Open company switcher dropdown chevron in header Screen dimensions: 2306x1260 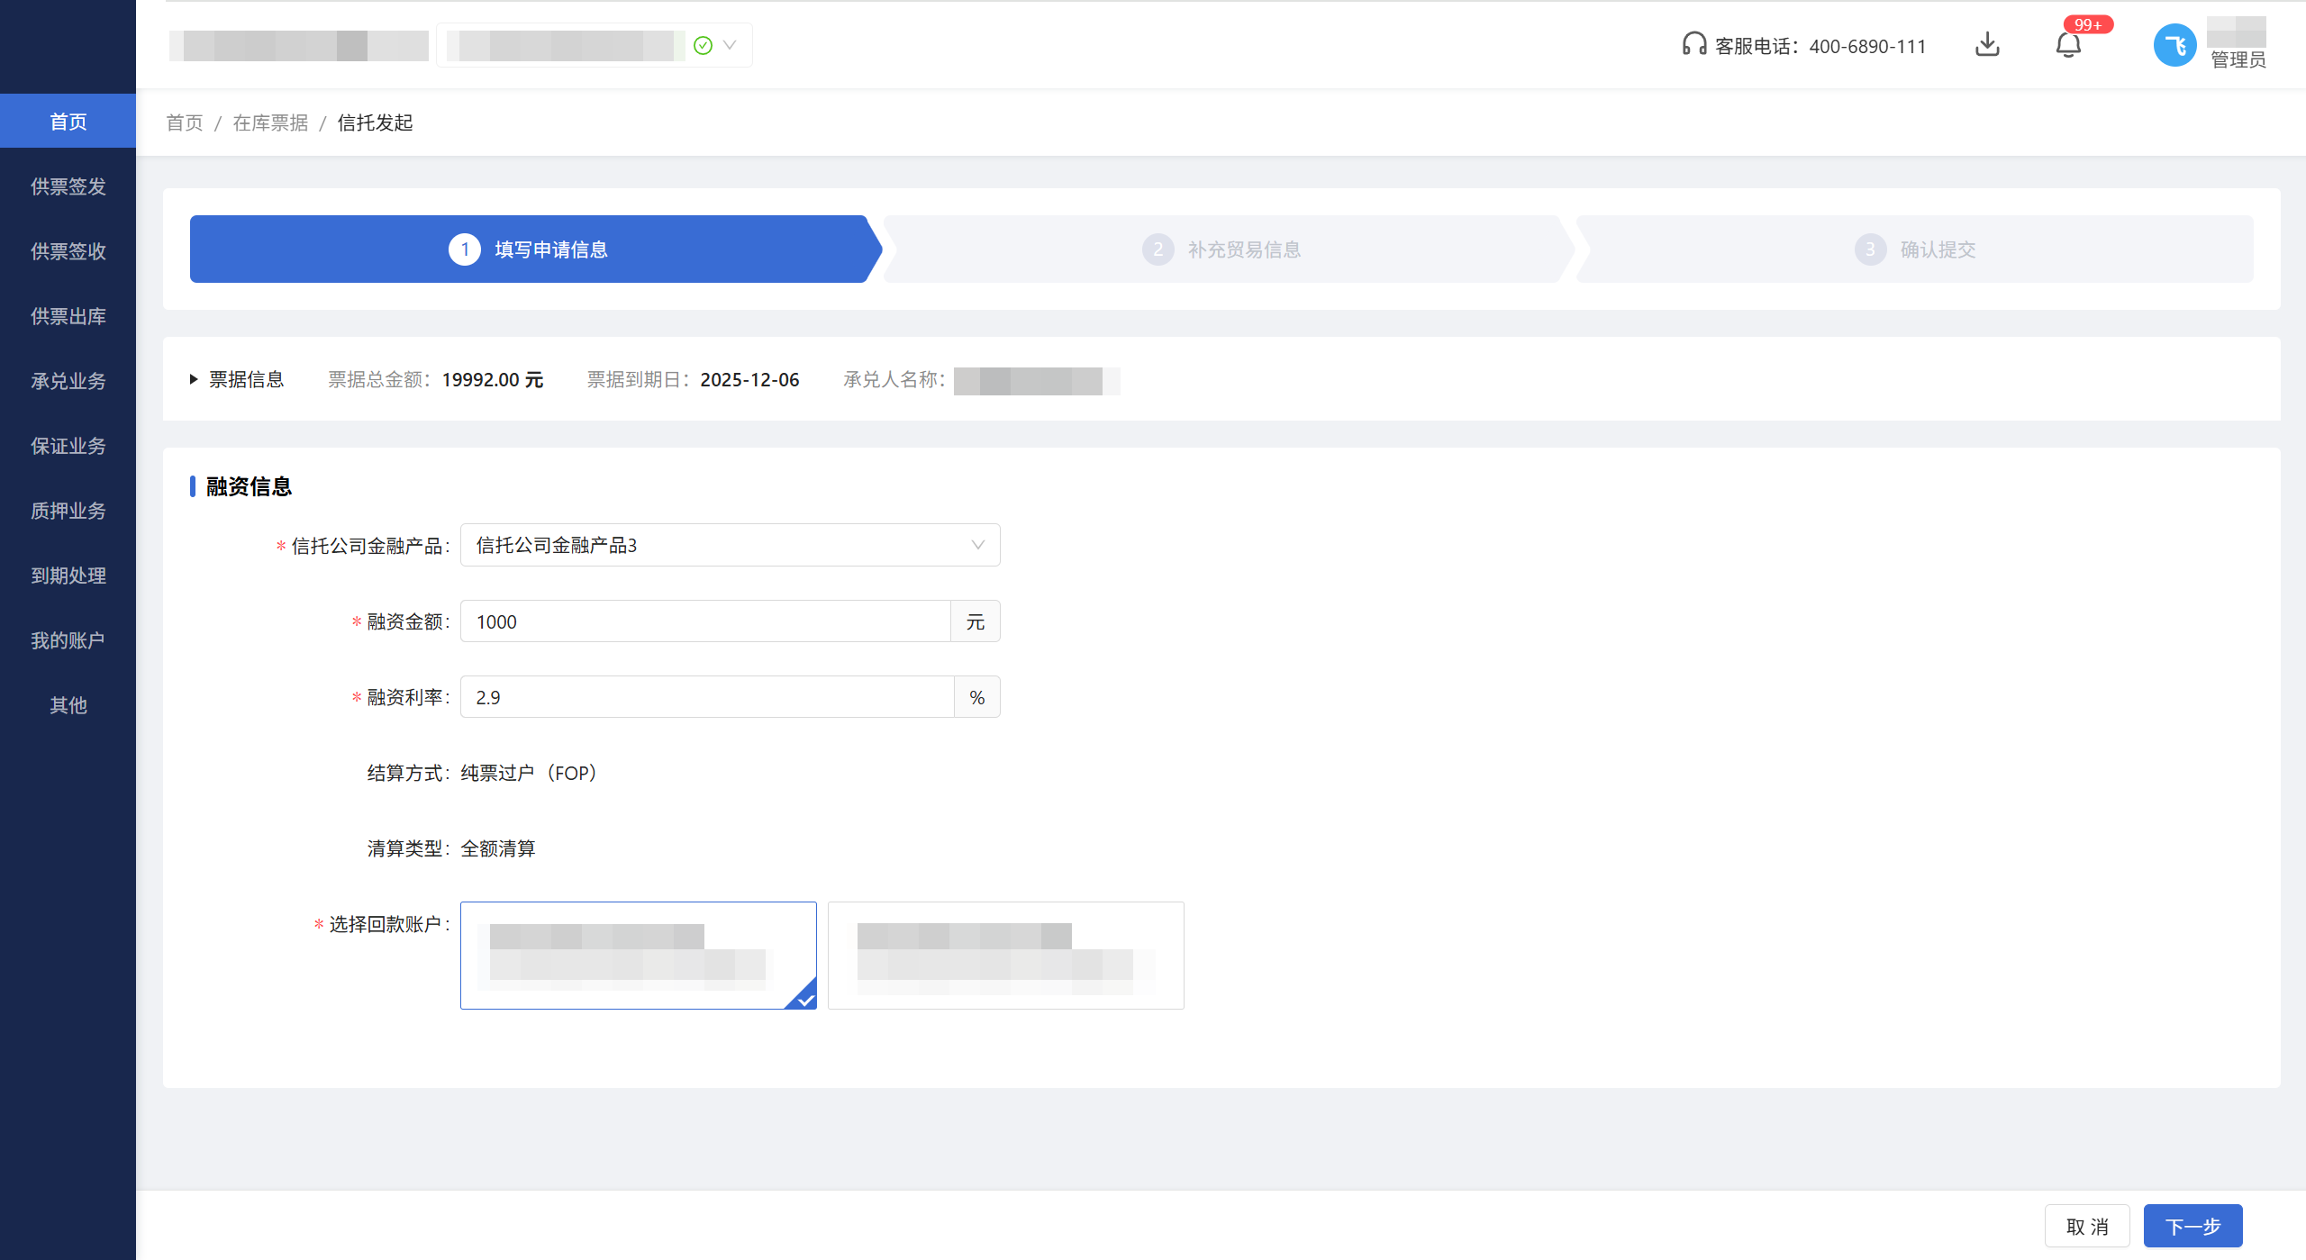[x=730, y=45]
